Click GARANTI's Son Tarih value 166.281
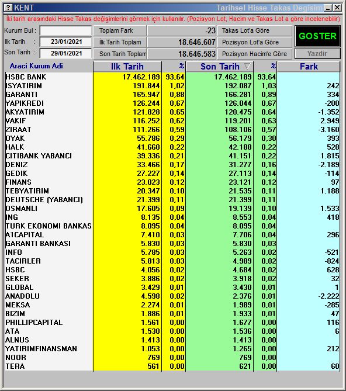The image size is (346, 391). [238, 95]
